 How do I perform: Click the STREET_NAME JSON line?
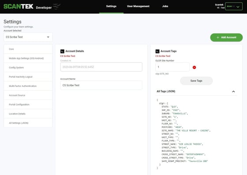182,144
